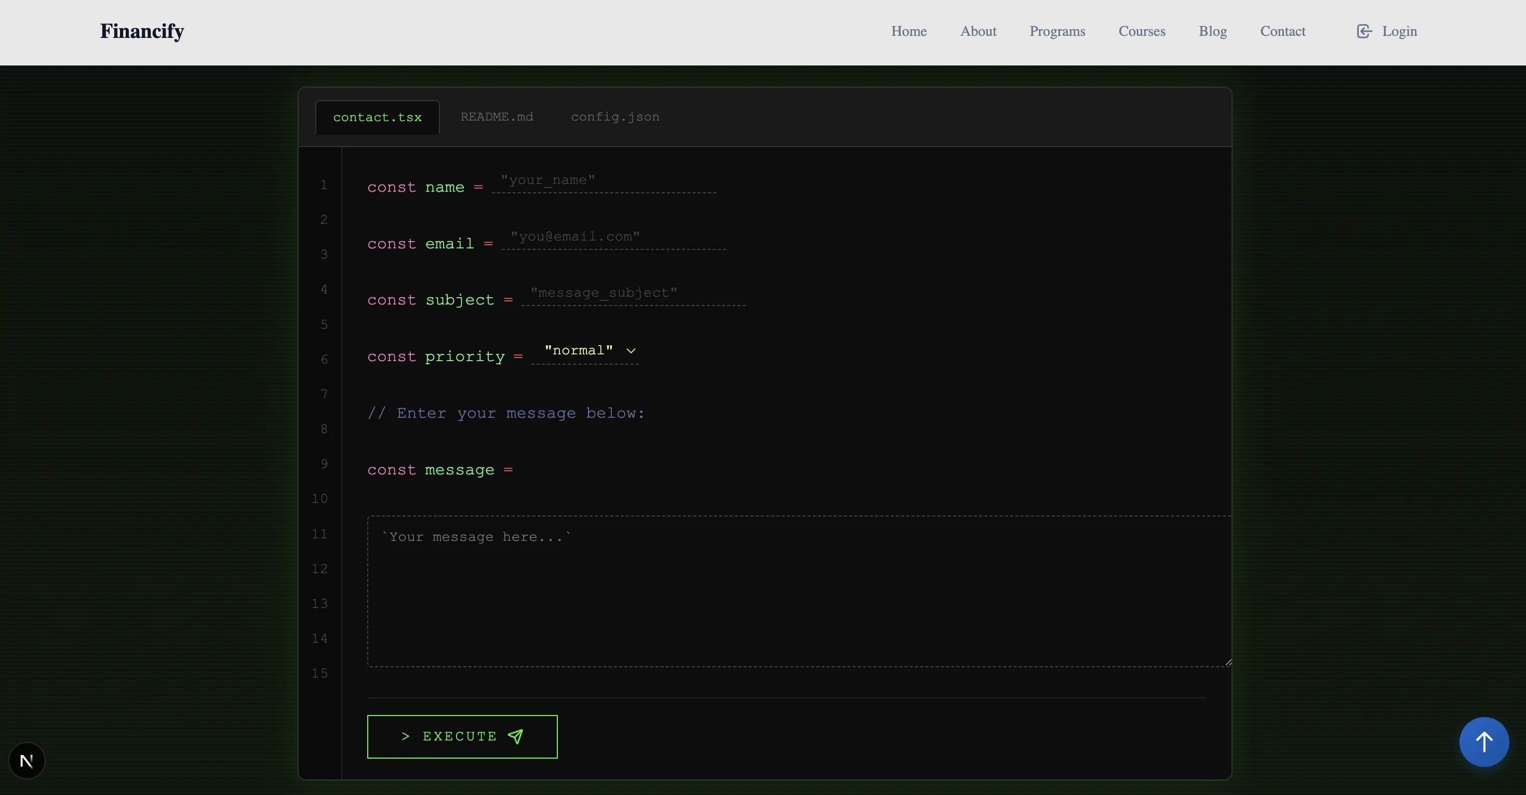The image size is (1526, 795).
Task: Click the paper plane send icon
Action: pos(515,736)
